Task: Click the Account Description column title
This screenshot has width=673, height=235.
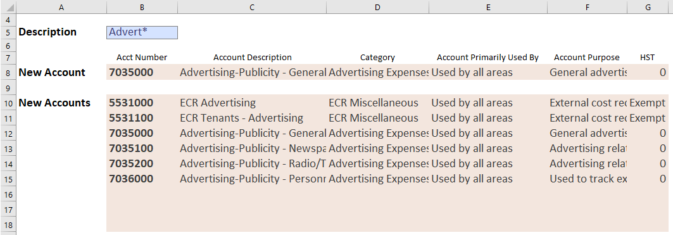Action: [252, 58]
